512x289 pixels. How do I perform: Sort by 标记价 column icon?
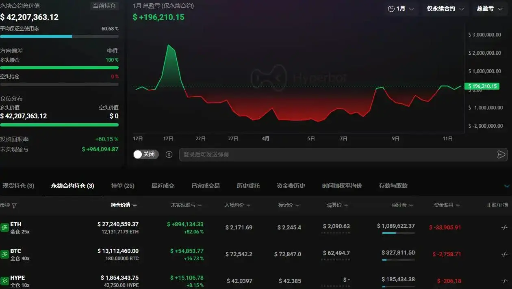pyautogui.click(x=297, y=206)
